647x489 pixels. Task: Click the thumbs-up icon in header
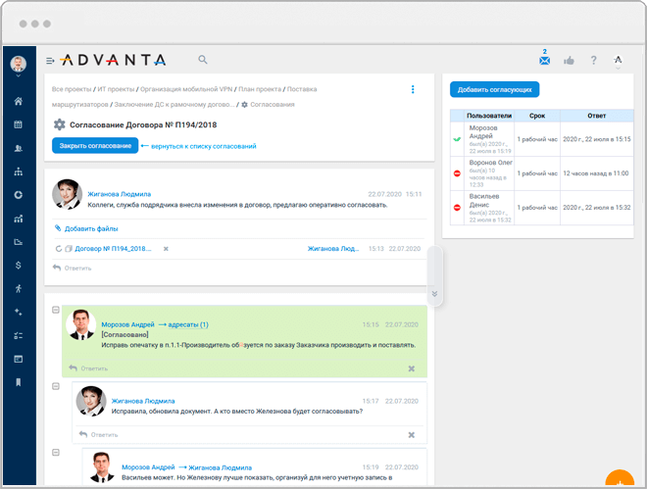[x=569, y=61]
